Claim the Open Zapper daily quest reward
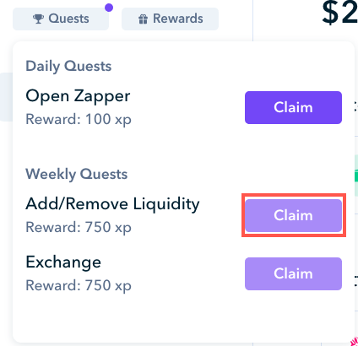 pyautogui.click(x=293, y=107)
